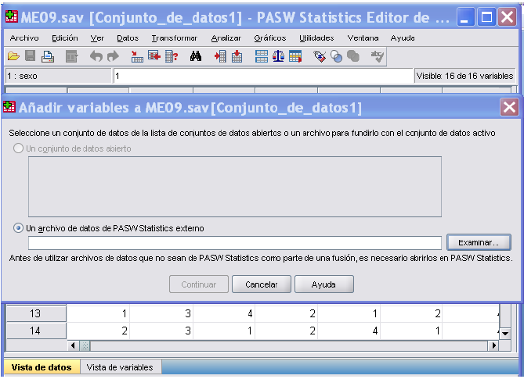Screen dimensions: 524x379
Task: Open the Gráficos menu
Action: 269,38
